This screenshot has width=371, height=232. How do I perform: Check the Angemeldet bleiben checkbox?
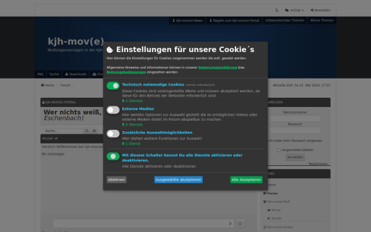tap(279, 150)
